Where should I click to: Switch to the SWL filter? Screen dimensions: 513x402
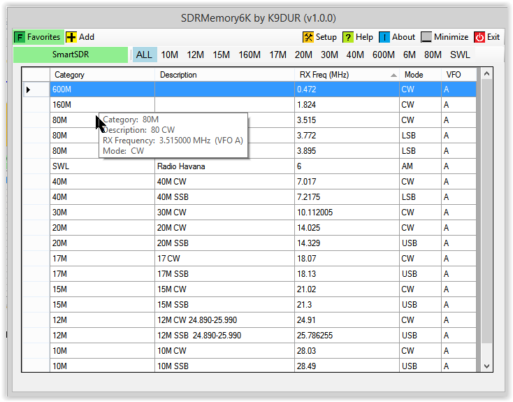click(x=460, y=55)
